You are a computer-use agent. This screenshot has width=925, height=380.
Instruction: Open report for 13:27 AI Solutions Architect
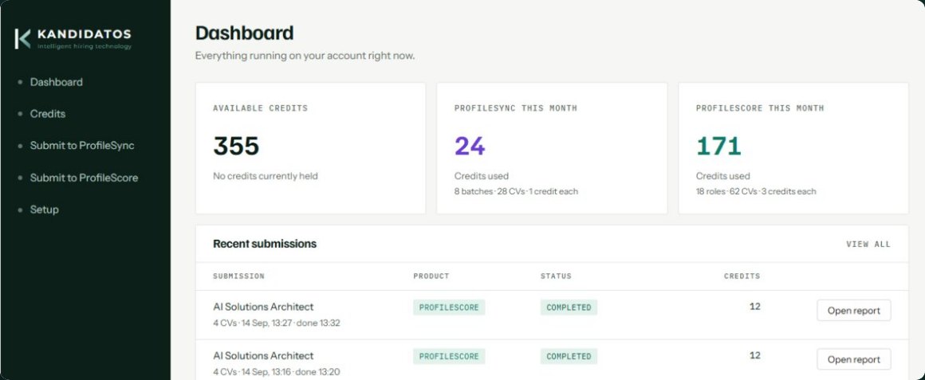click(x=853, y=311)
